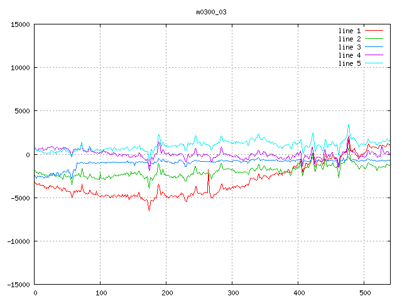This screenshot has height=301, width=402.
Task: Click the y-axis label -5000
Action: [x=20, y=198]
